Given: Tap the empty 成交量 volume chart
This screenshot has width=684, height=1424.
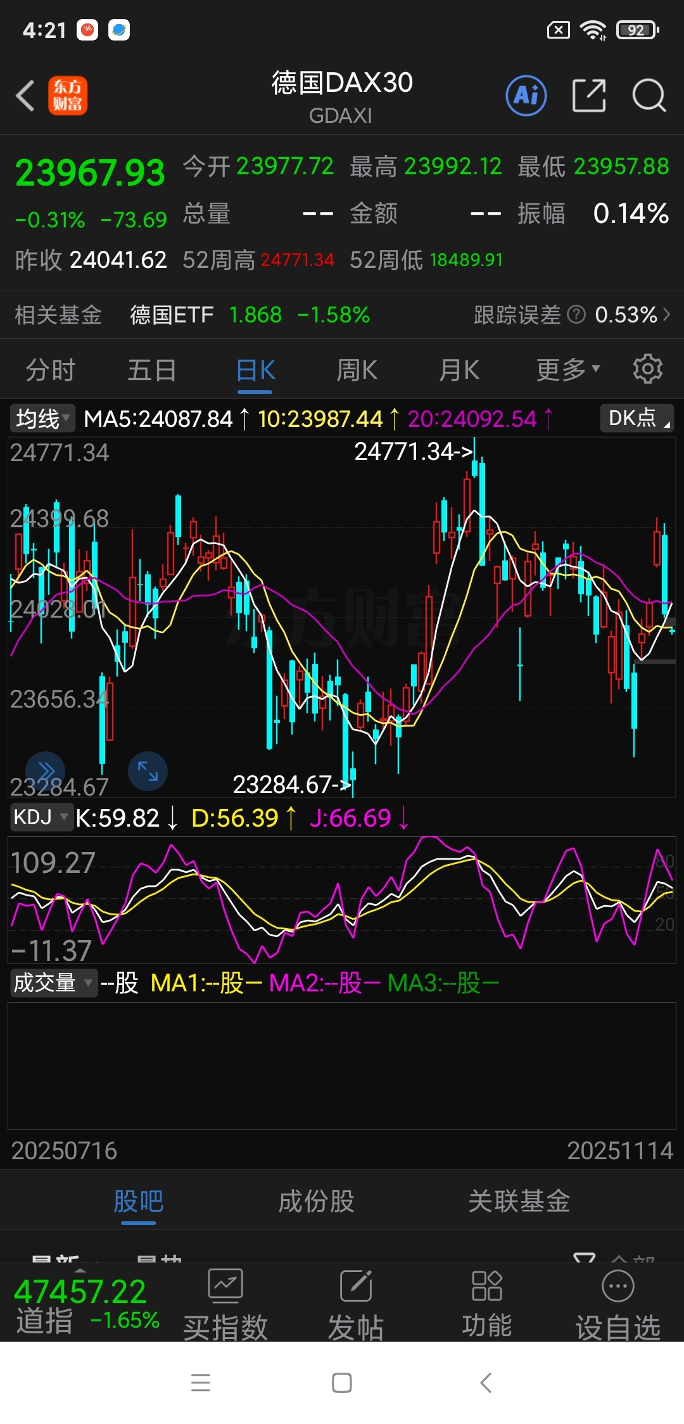Looking at the screenshot, I should click(342, 1065).
